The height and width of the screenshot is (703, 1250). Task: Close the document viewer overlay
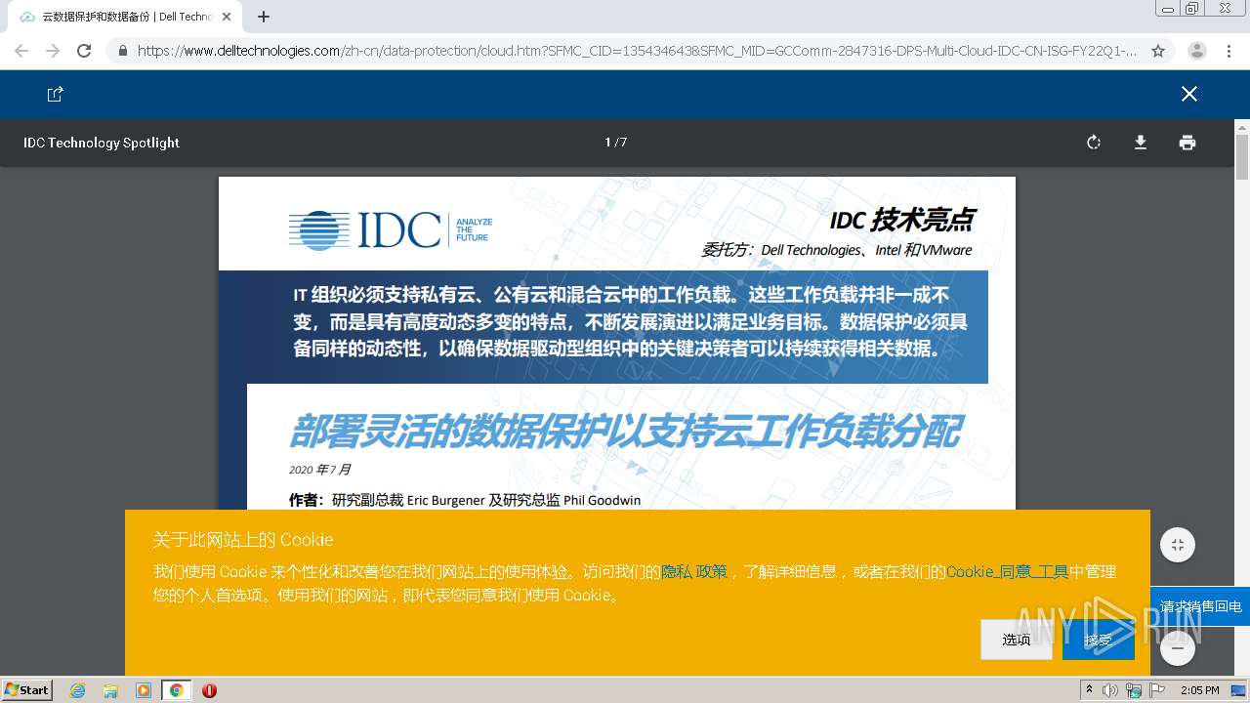pos(1188,94)
